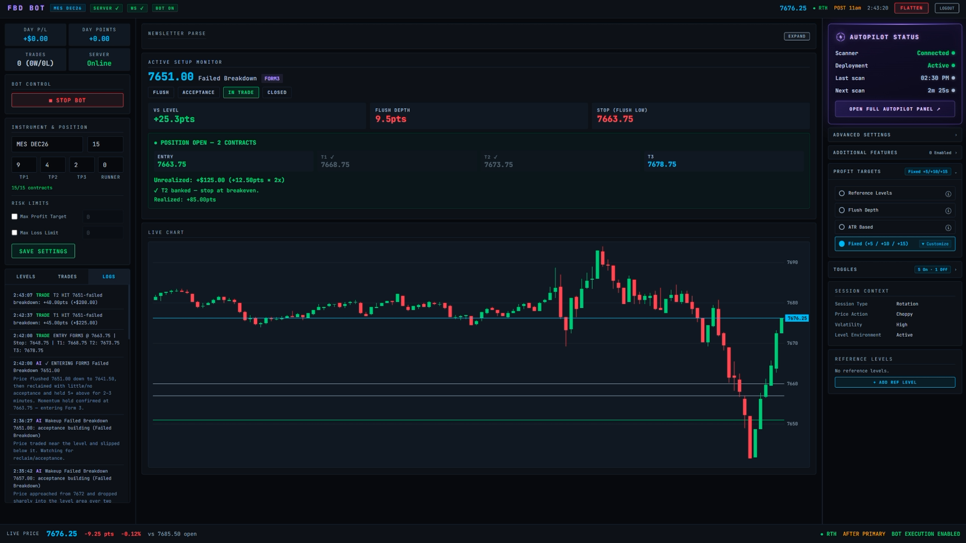The image size is (966, 543).
Task: Click the contracts quantity field showing 15
Action: click(x=105, y=144)
